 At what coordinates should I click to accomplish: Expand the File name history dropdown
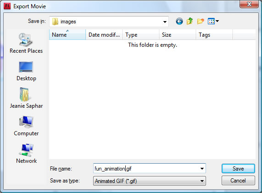pos(202,168)
